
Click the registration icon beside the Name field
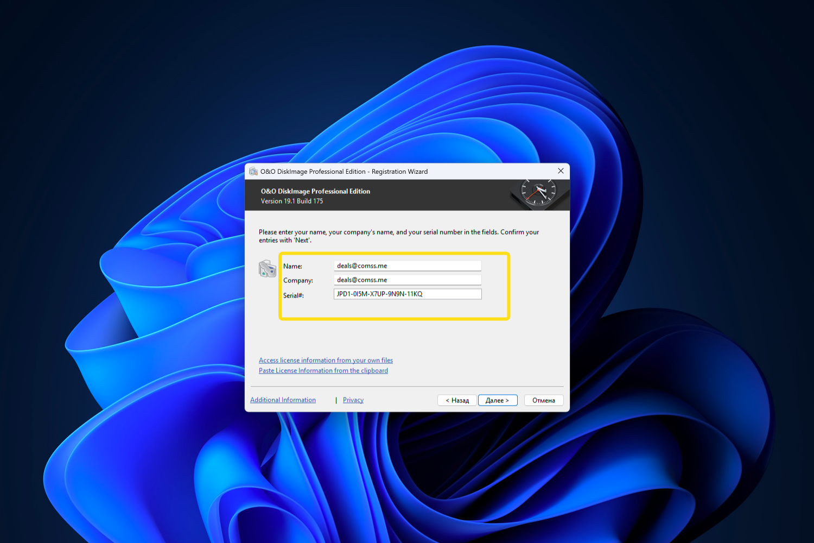(268, 268)
